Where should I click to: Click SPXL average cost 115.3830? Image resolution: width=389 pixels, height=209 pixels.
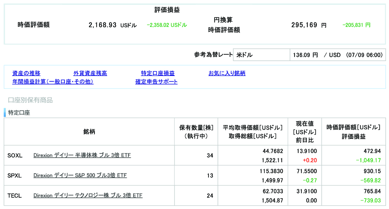click(271, 171)
